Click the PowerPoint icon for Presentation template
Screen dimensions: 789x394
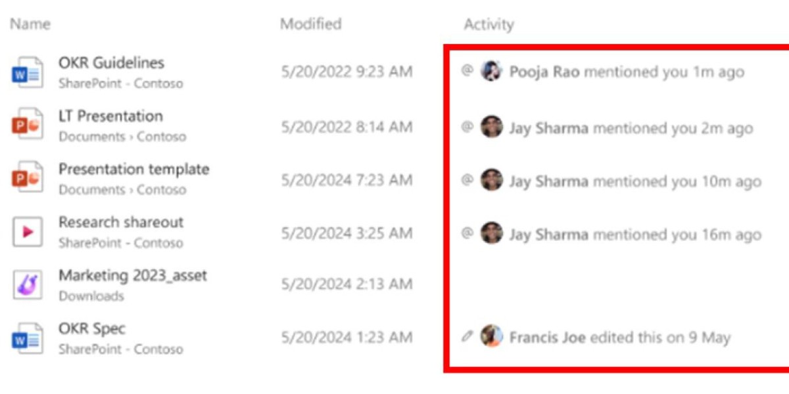click(28, 179)
